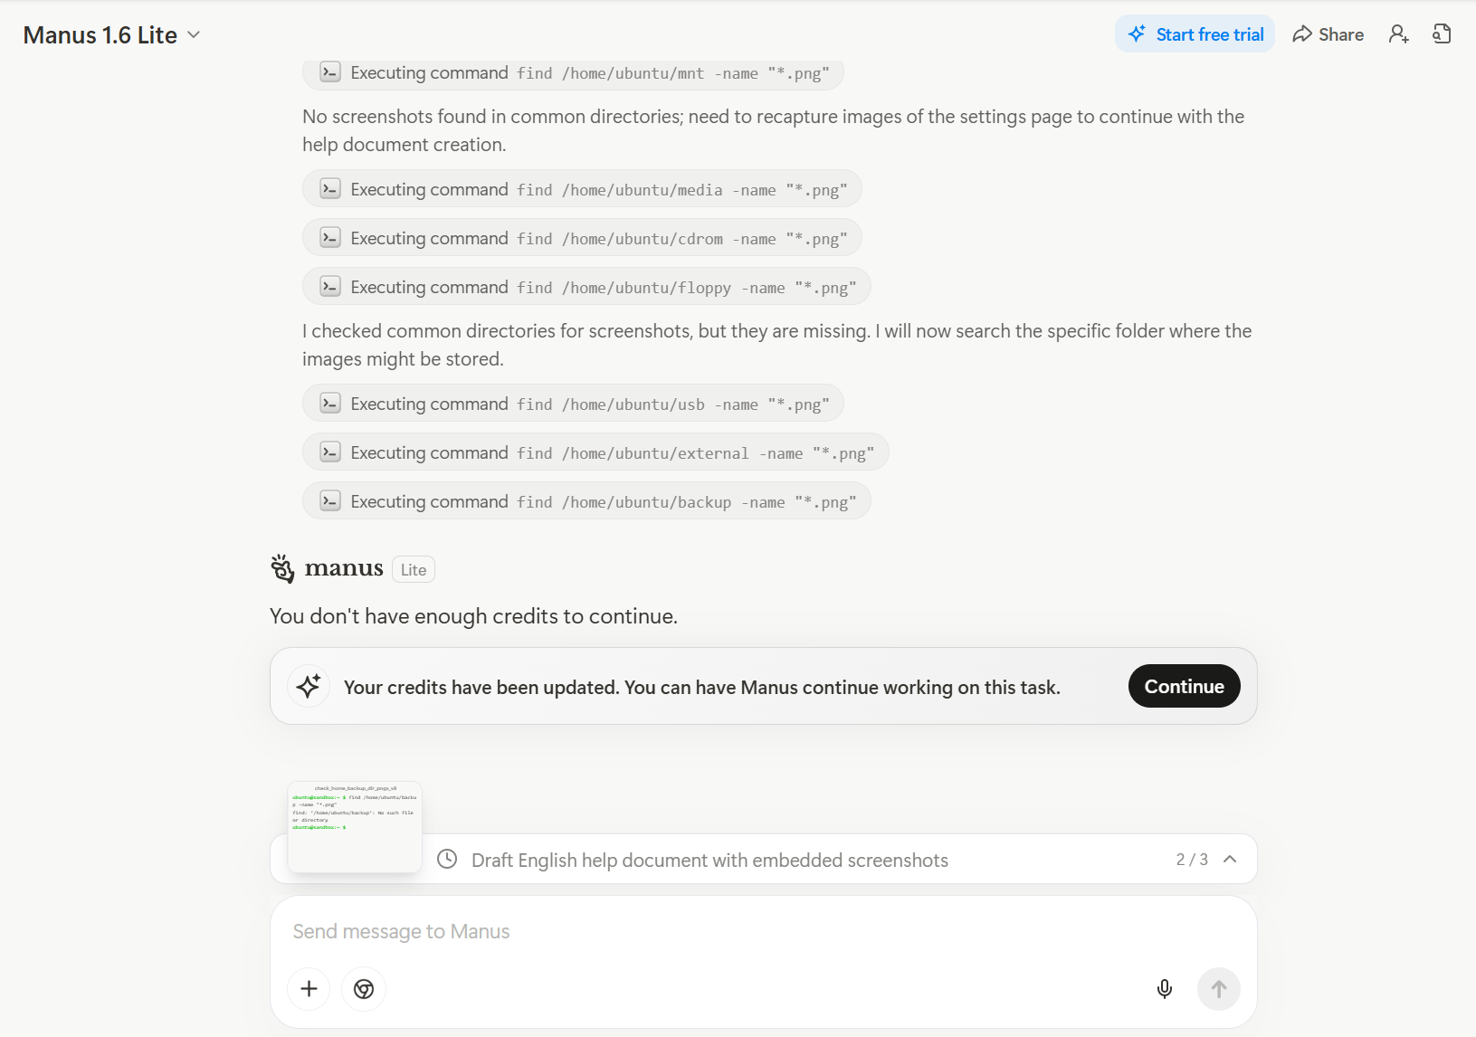Click the top-right document panel icon
1476x1037 pixels.
[x=1442, y=34]
